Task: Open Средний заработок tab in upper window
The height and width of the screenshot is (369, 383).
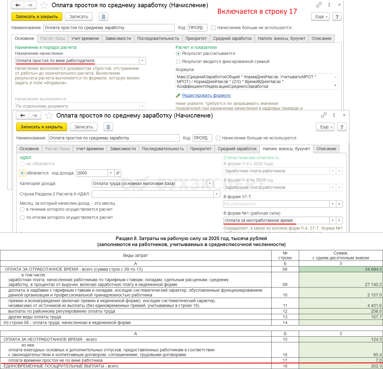Action: point(233,38)
